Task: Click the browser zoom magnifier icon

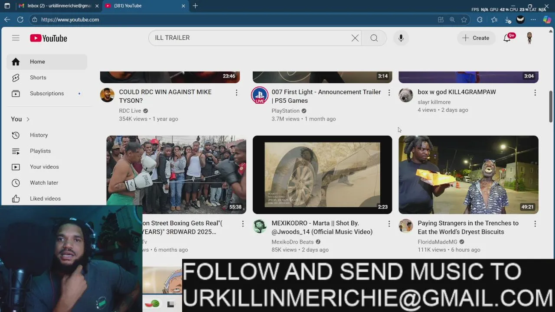Action: [x=452, y=19]
